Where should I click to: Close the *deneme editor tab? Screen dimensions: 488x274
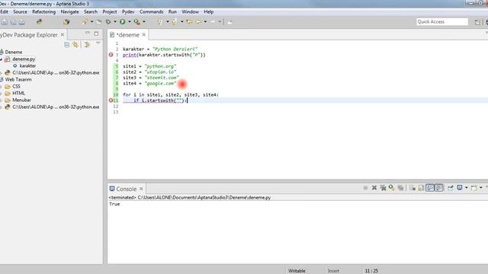coord(144,35)
